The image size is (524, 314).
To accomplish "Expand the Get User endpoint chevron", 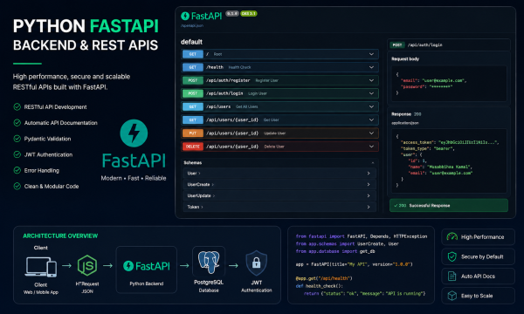I will point(371,119).
